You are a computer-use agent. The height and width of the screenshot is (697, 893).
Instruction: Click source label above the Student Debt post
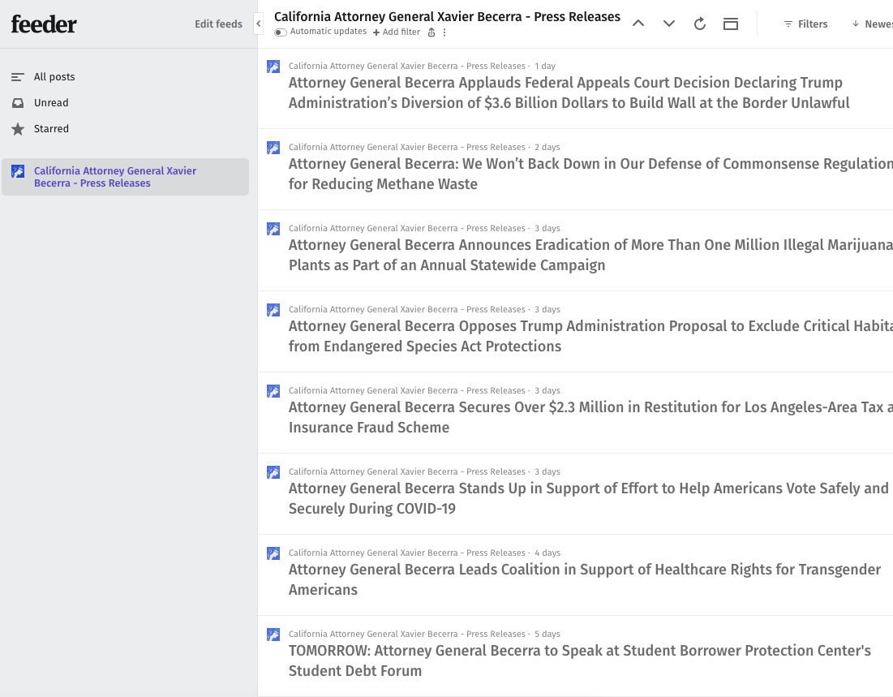pyautogui.click(x=406, y=634)
